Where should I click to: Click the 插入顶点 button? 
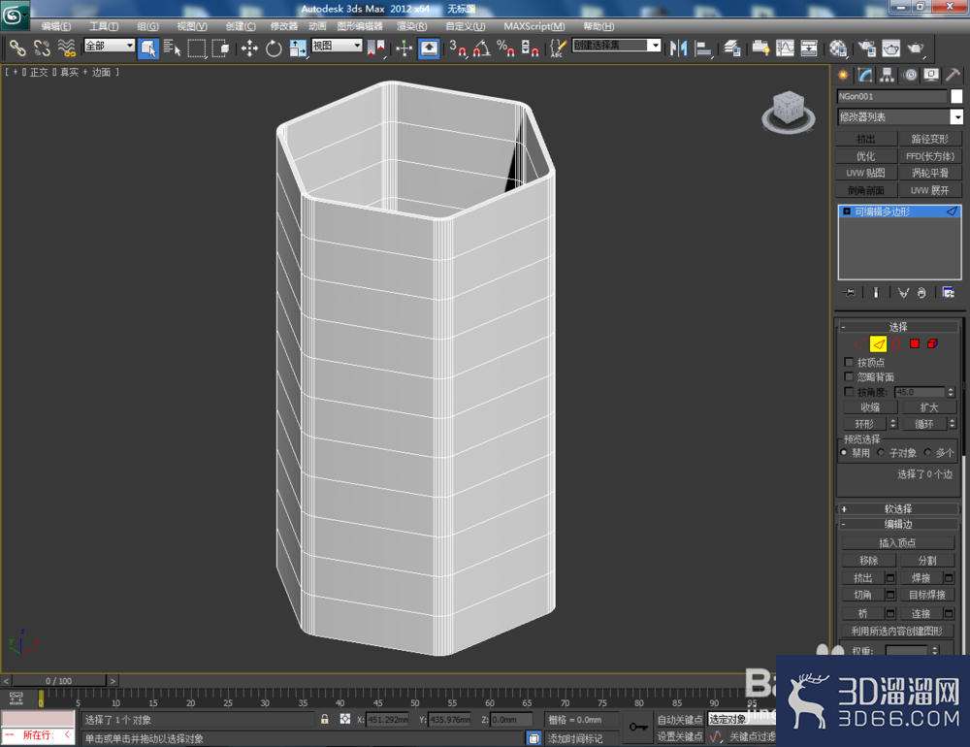(897, 542)
